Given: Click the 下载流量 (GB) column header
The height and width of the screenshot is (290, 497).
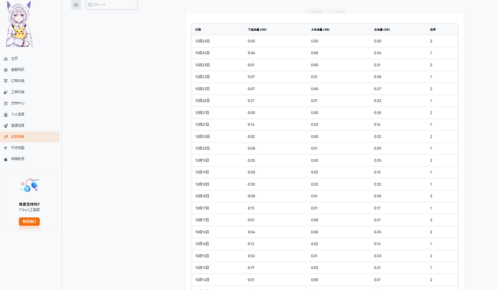Looking at the screenshot, I should [257, 30].
